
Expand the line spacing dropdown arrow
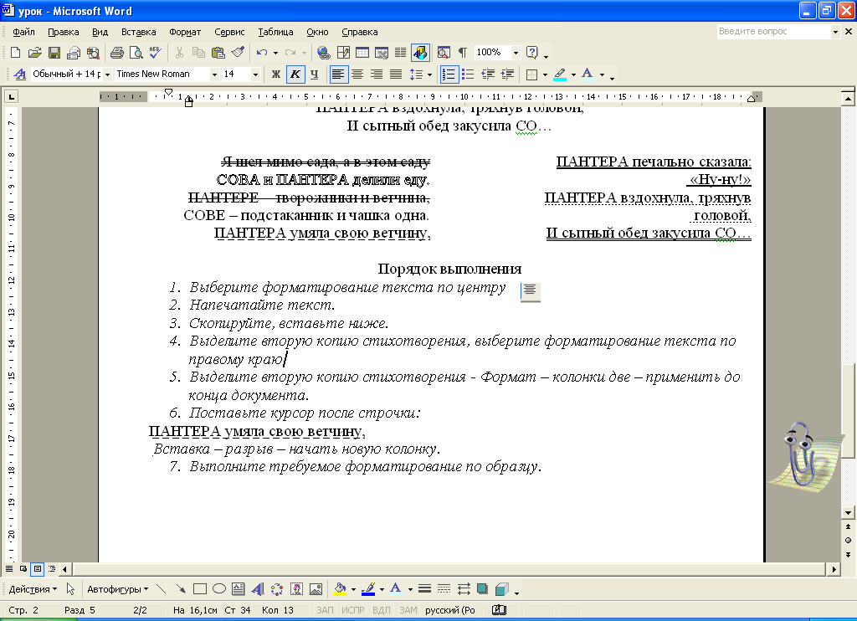tap(429, 74)
